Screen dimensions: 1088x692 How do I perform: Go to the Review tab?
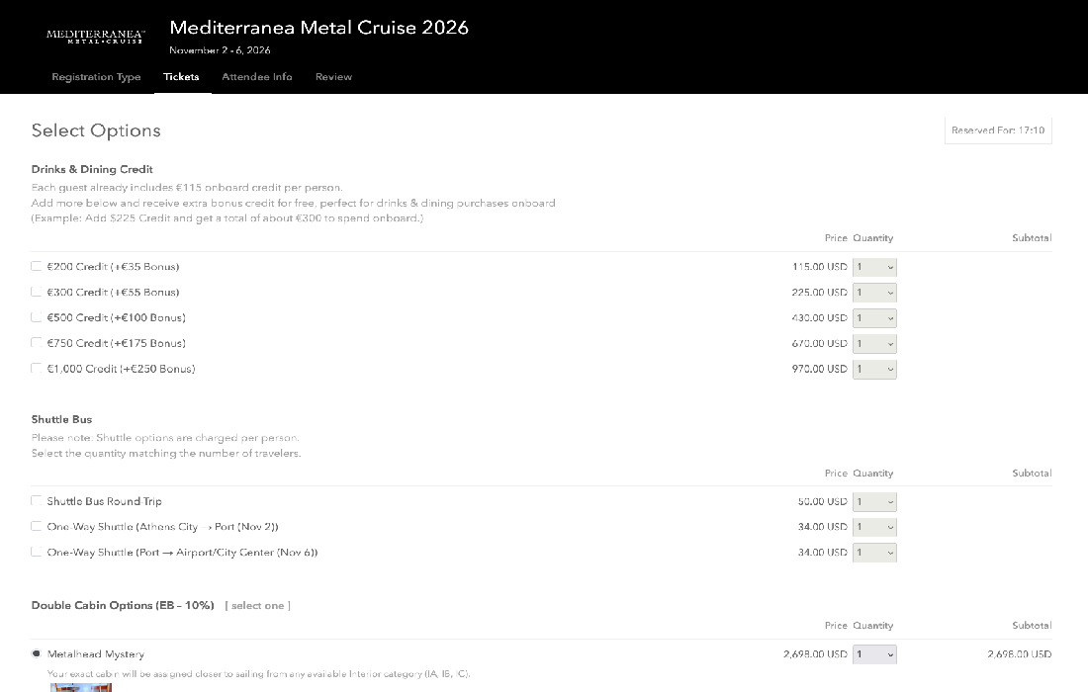[x=333, y=77]
